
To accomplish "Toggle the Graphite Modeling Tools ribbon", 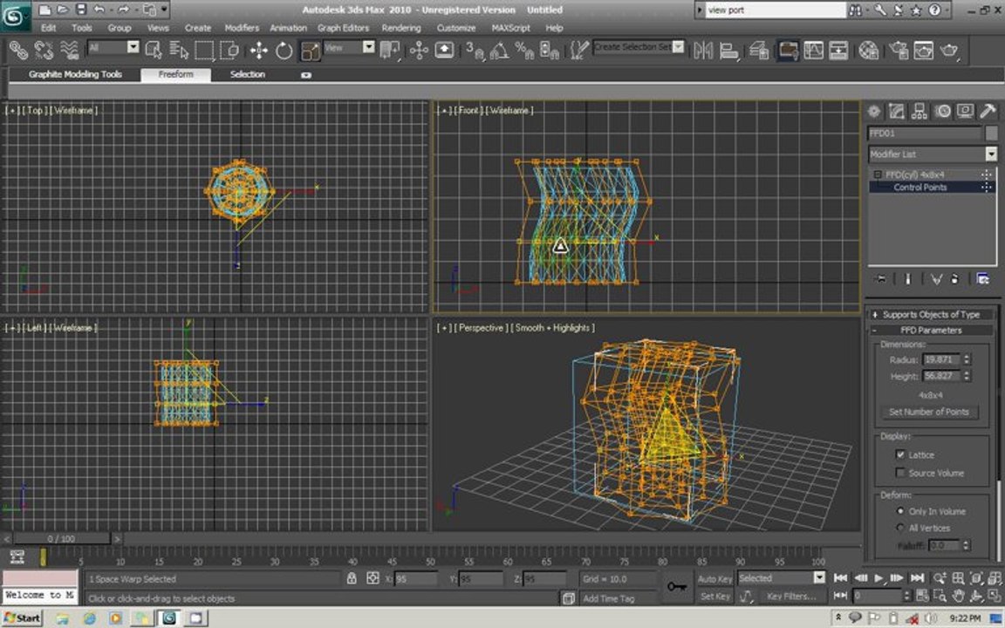I will point(789,50).
